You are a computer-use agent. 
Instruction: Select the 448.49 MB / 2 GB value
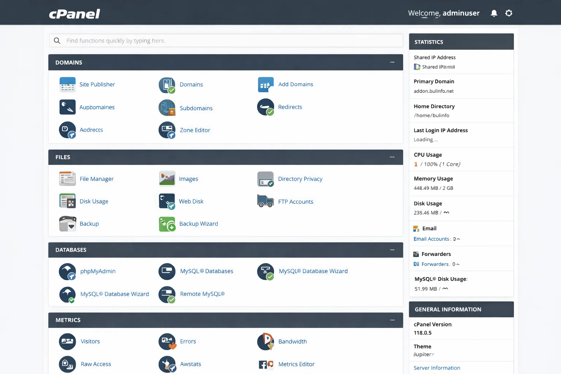(x=433, y=188)
